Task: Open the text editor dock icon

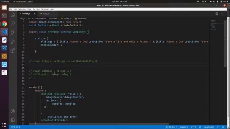Action: click(4, 40)
